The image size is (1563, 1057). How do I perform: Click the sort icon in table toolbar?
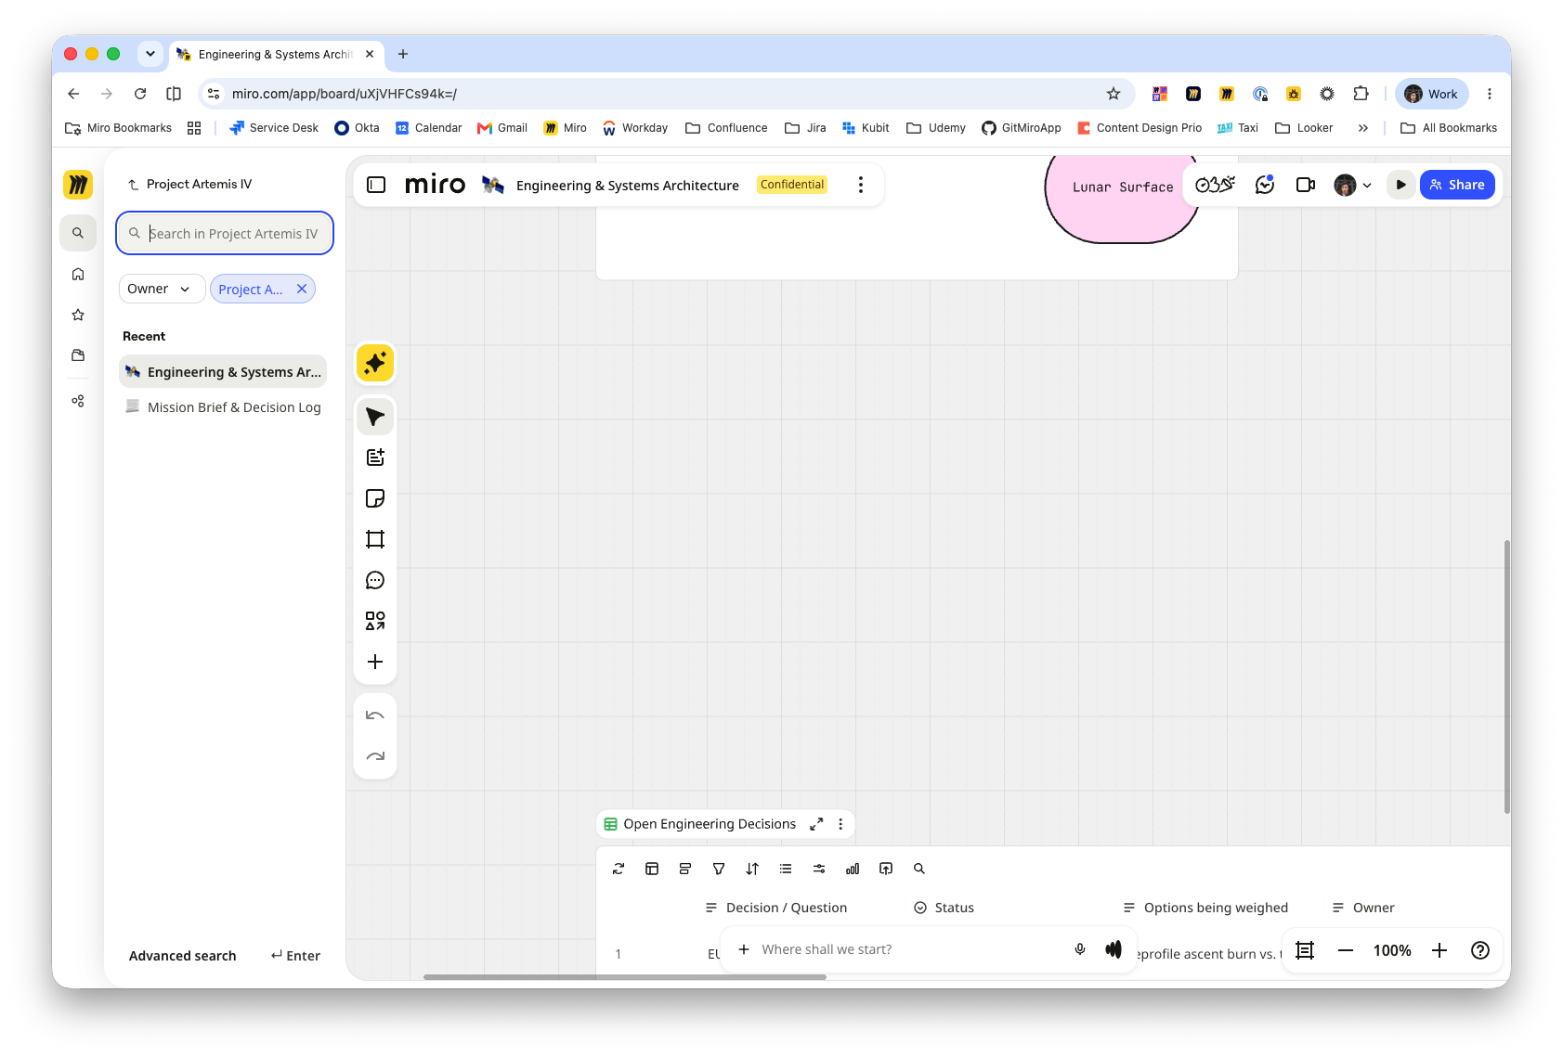[x=752, y=869]
